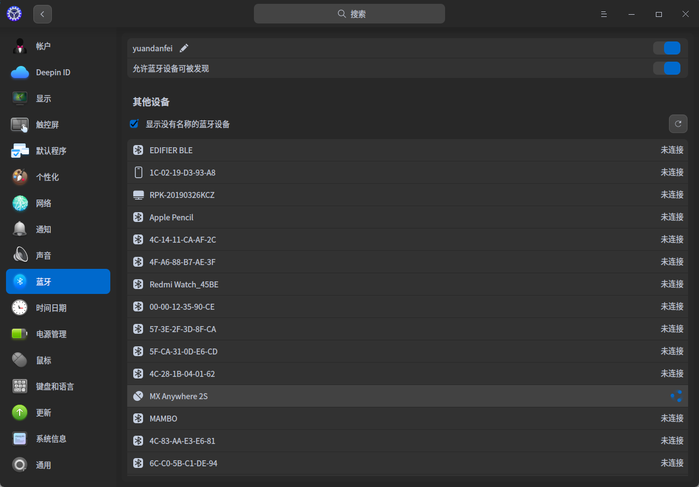Toggle the Bluetooth switch off
This screenshot has width=699, height=487.
[666, 48]
